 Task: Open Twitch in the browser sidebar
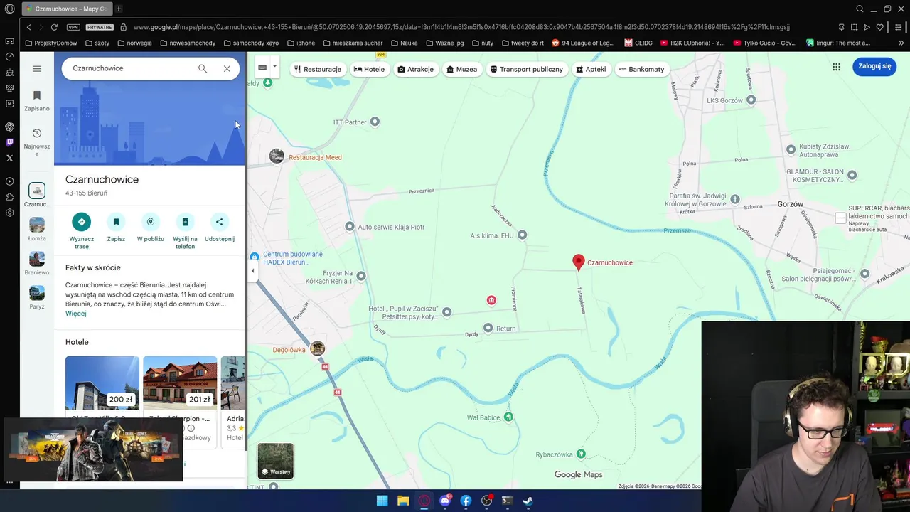pos(9,142)
